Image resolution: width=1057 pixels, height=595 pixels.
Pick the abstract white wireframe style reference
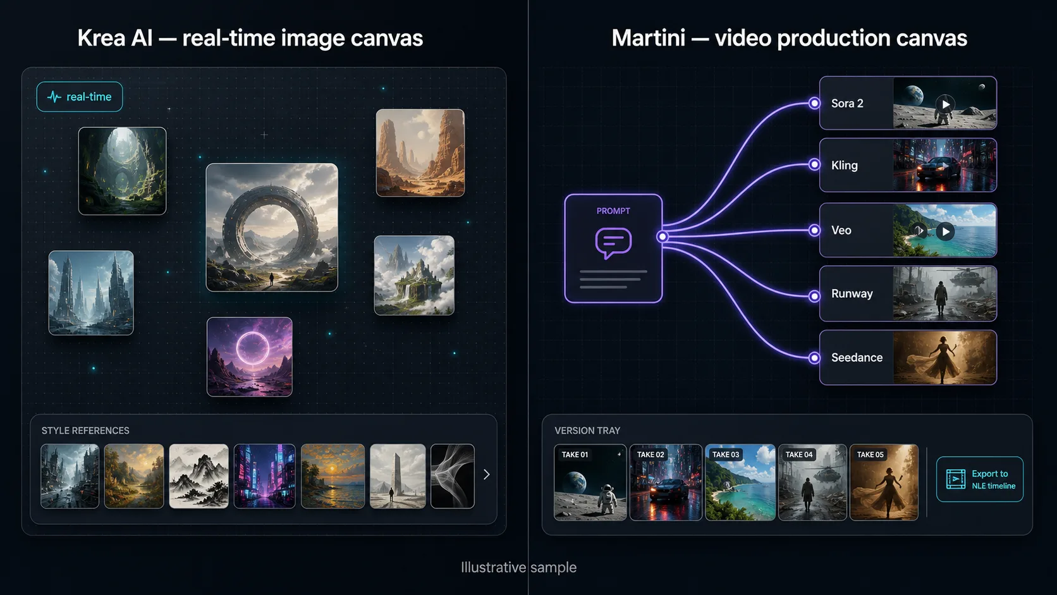coord(453,476)
